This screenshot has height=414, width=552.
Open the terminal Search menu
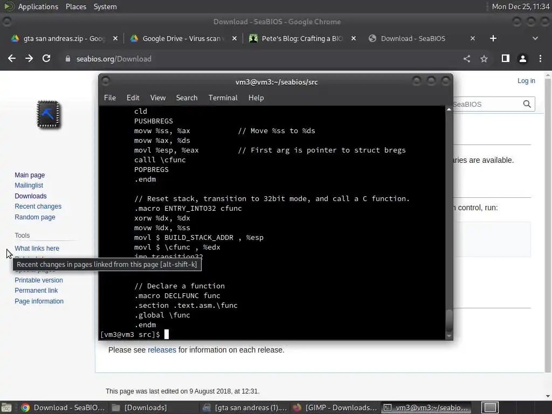[187, 98]
